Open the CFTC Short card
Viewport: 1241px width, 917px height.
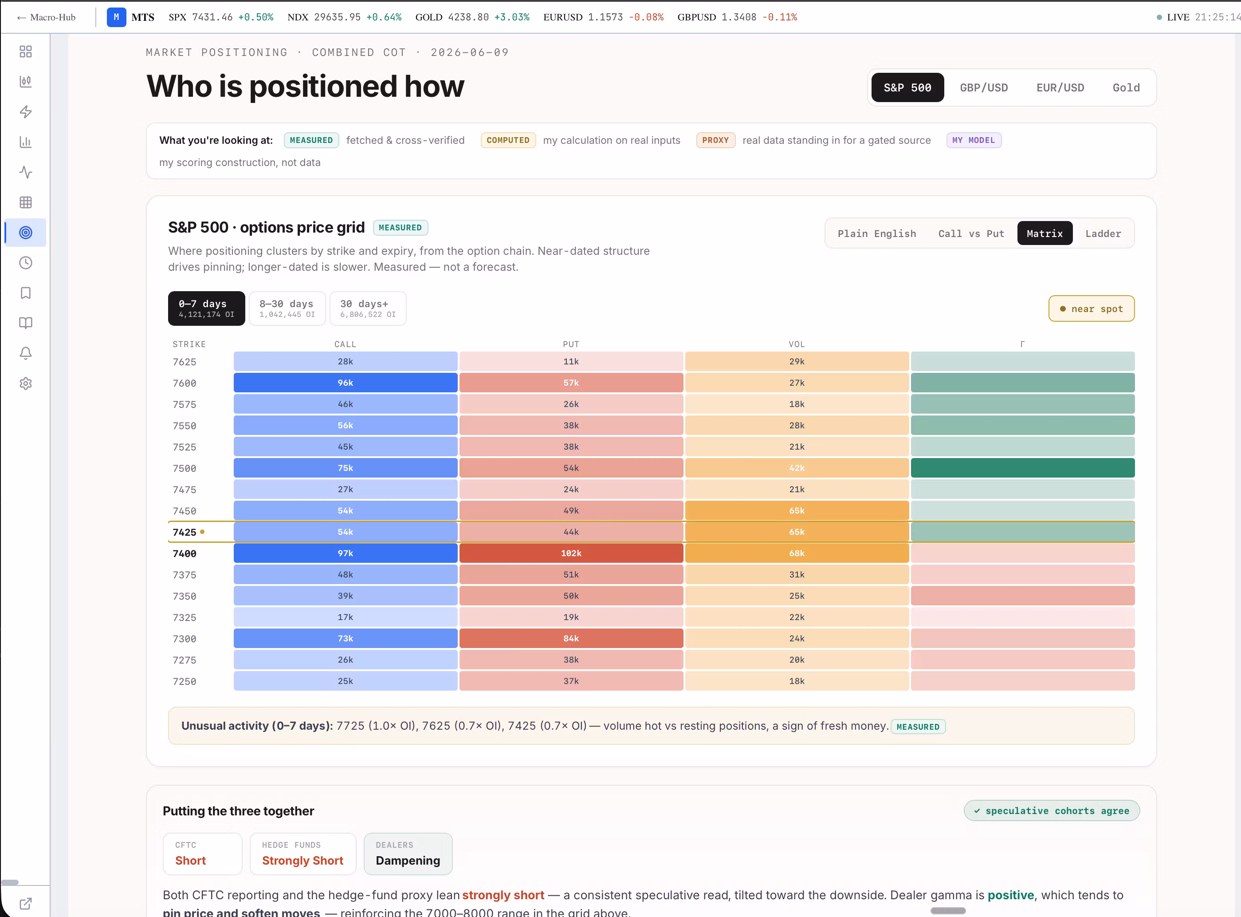coord(203,854)
